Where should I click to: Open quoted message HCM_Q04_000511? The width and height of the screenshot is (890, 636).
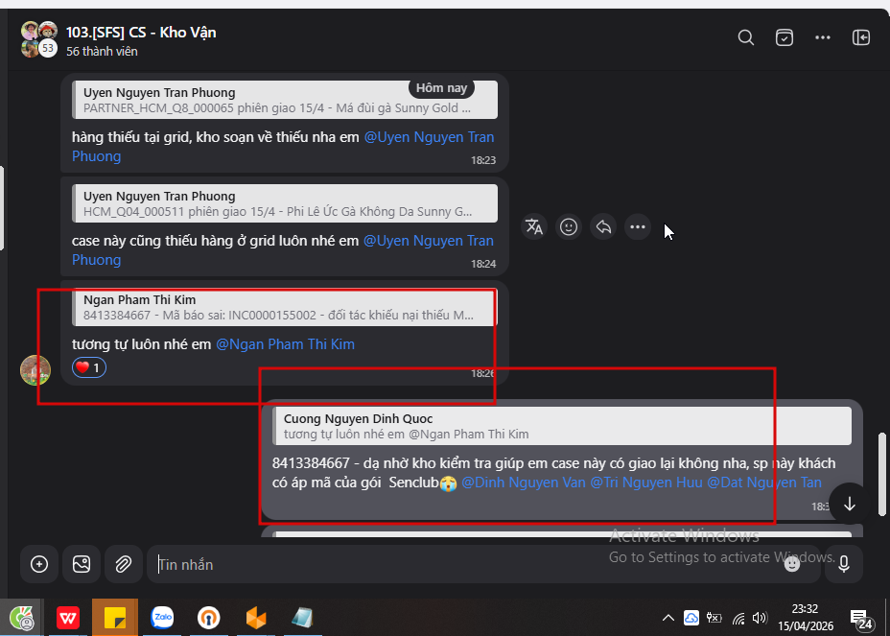[x=285, y=203]
